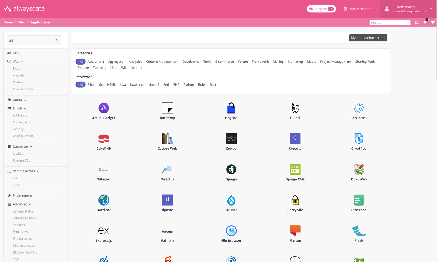Image resolution: width=437 pixels, height=262 pixels.
Task: Choose the Bagisto shopping bag icon
Action: pyautogui.click(x=231, y=108)
